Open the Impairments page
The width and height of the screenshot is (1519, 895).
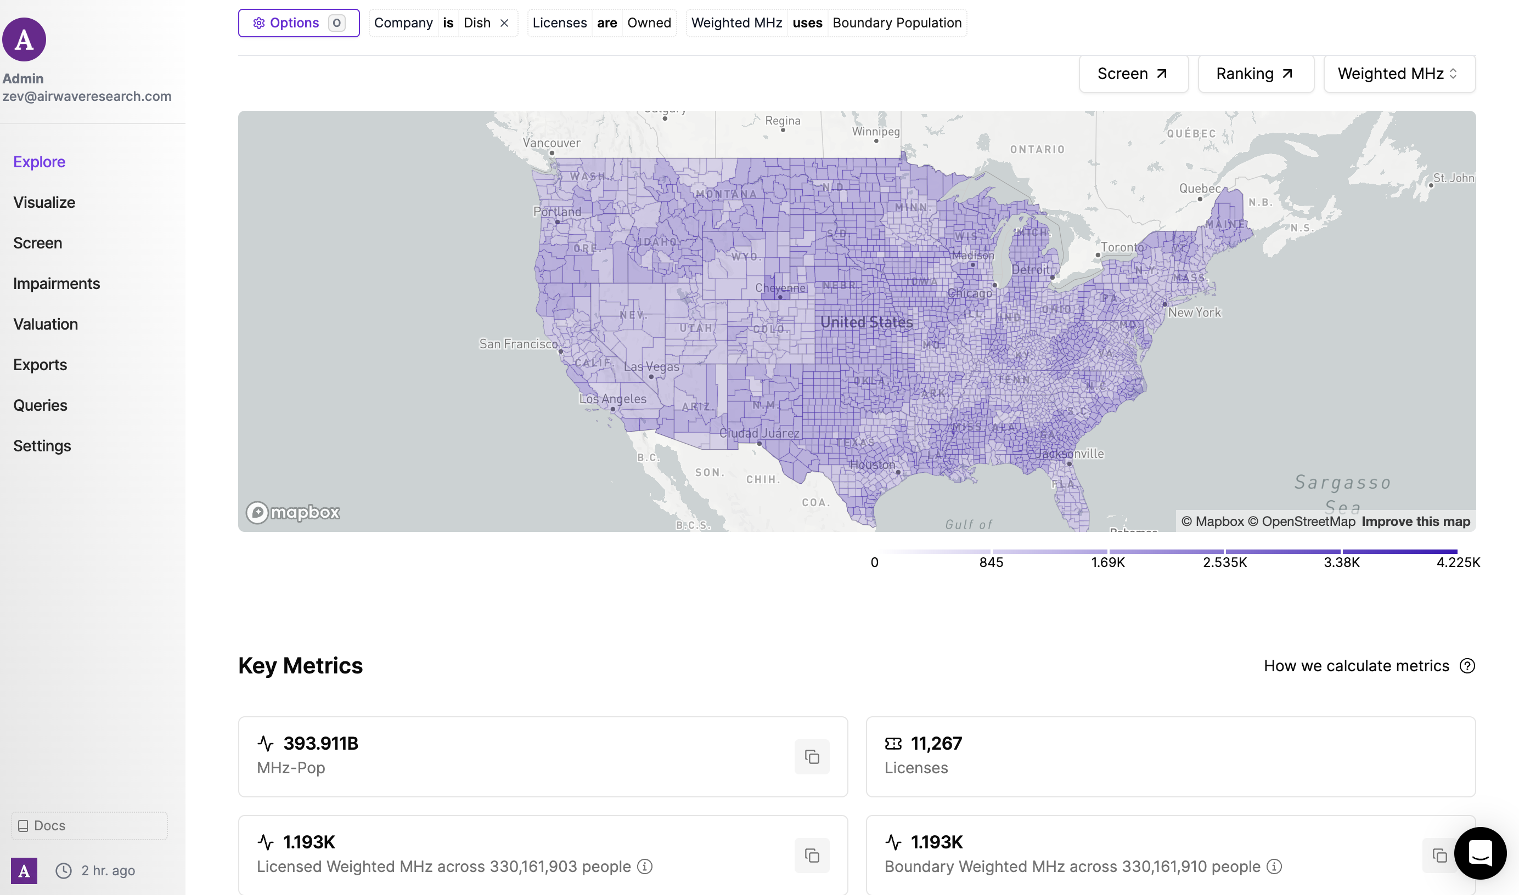pyautogui.click(x=57, y=284)
